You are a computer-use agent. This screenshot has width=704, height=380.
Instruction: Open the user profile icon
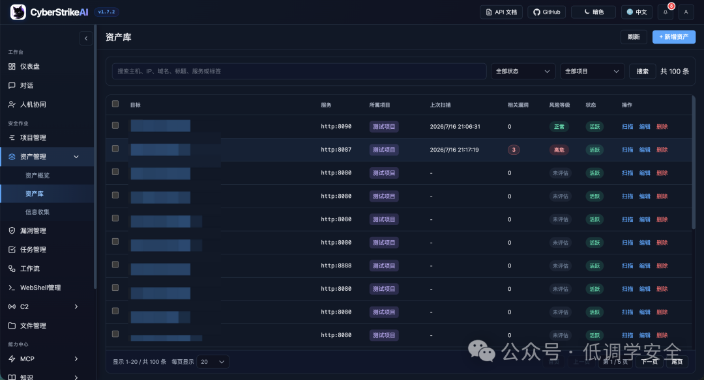click(686, 12)
